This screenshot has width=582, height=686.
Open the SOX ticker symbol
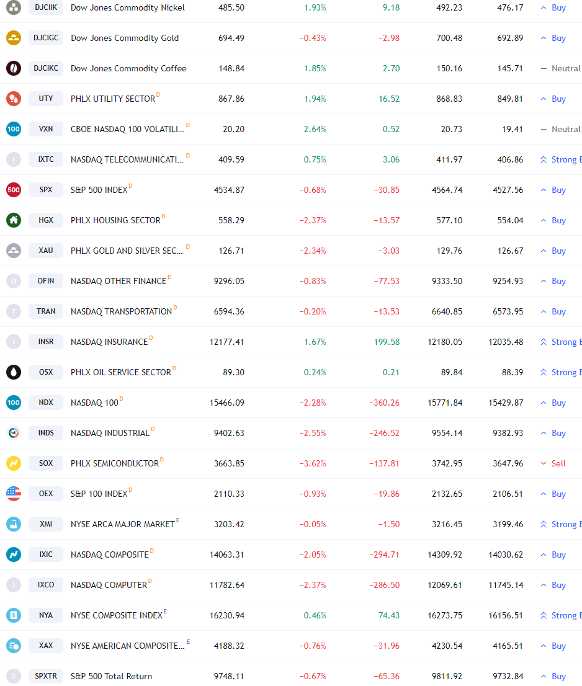click(x=46, y=463)
